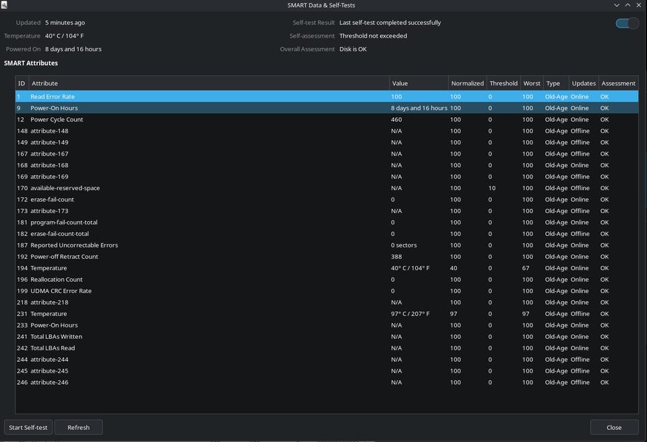Image resolution: width=647 pixels, height=442 pixels.
Task: Sort table by ID column header
Action: (x=22, y=83)
